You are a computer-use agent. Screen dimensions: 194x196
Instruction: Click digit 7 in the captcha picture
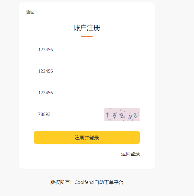[x=107, y=115]
